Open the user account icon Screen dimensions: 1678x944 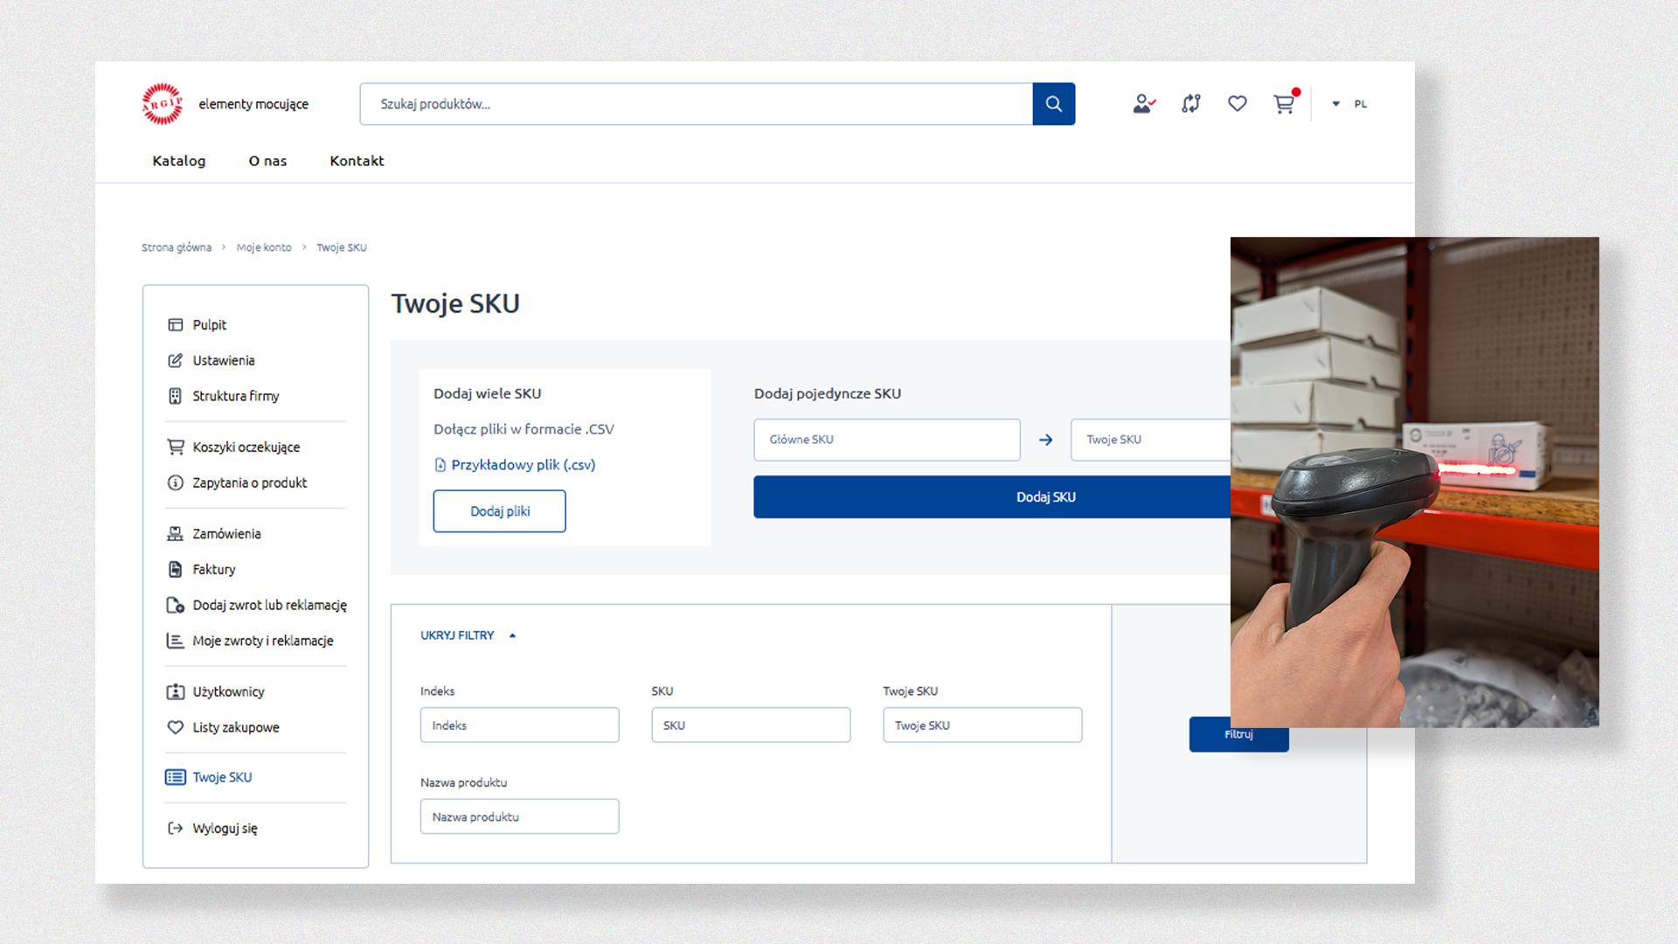click(1143, 104)
